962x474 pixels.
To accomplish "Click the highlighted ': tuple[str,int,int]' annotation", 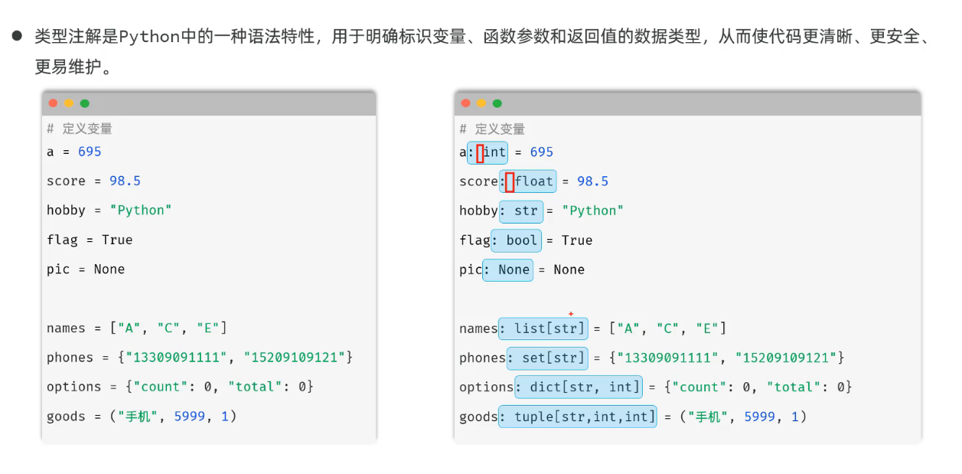I will (578, 417).
